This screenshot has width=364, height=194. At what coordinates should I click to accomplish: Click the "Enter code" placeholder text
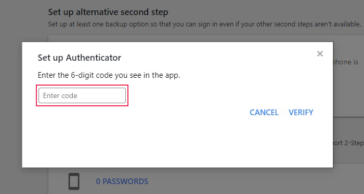(x=60, y=95)
